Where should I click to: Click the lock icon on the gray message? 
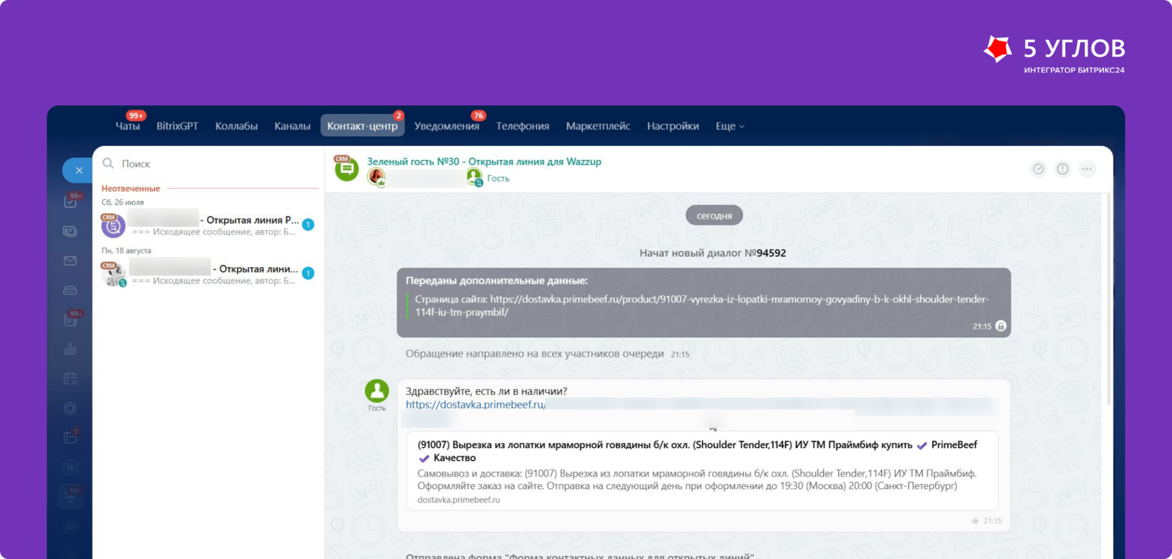tap(1001, 326)
